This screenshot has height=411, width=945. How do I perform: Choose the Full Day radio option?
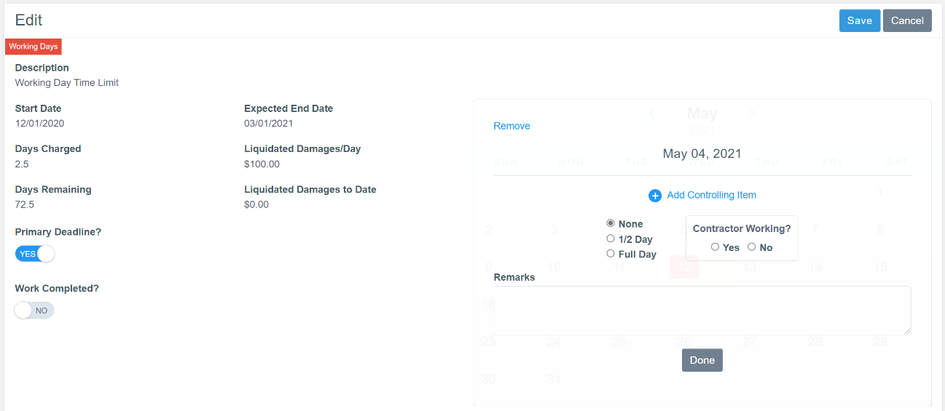click(611, 254)
